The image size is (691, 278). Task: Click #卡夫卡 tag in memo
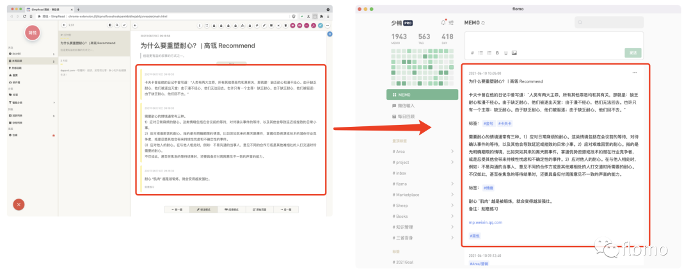point(505,124)
